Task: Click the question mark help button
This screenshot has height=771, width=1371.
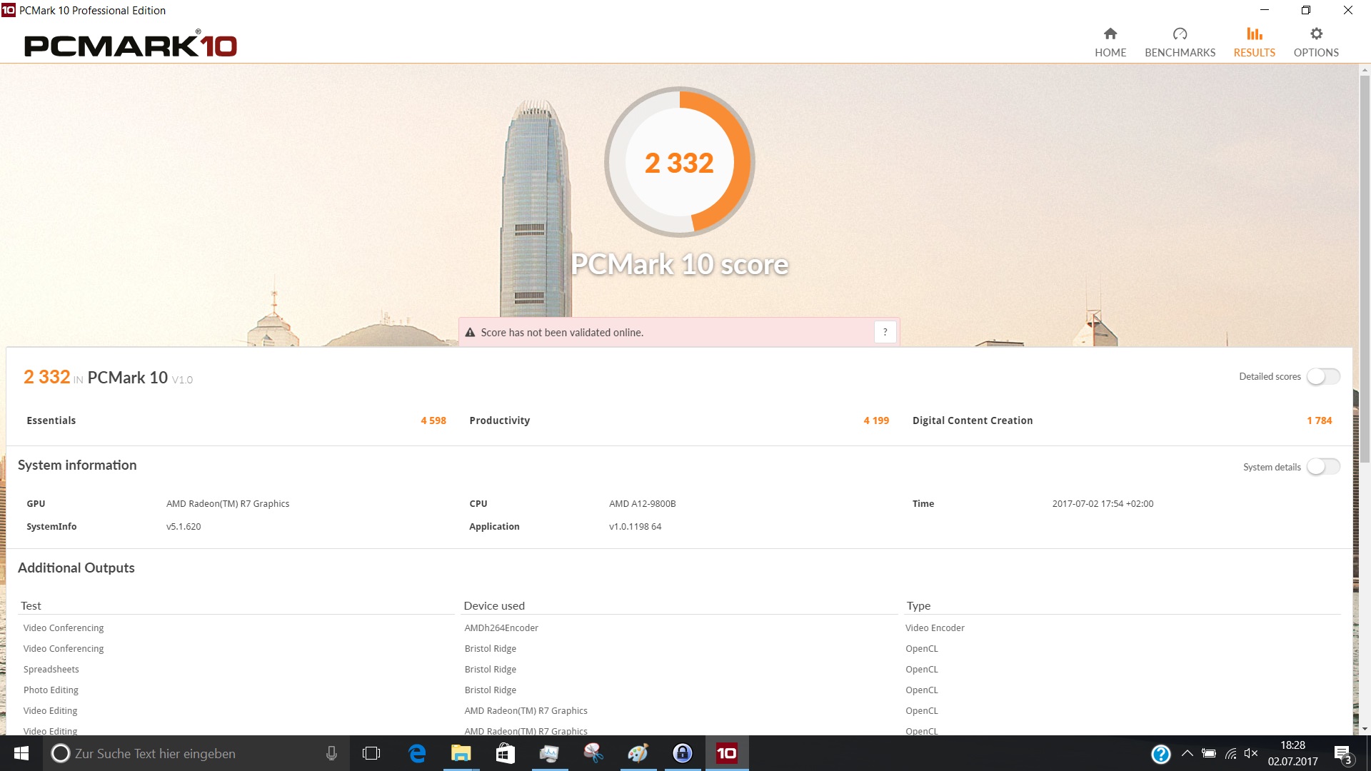Action: [x=885, y=332]
